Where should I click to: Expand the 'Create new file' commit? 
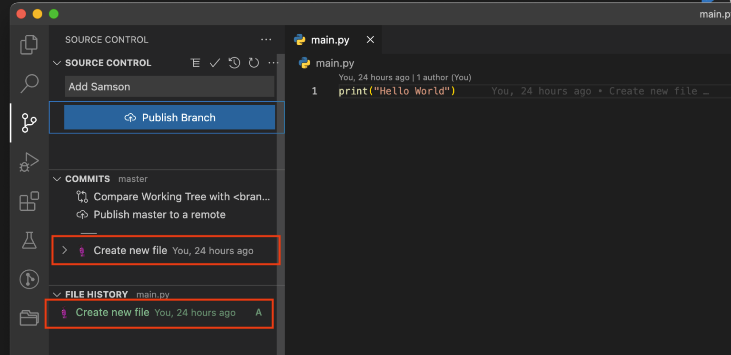tap(65, 250)
